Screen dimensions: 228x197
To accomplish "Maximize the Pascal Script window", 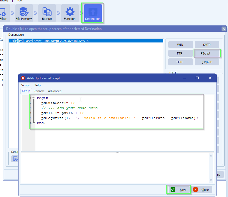I will pyautogui.click(x=197, y=78).
